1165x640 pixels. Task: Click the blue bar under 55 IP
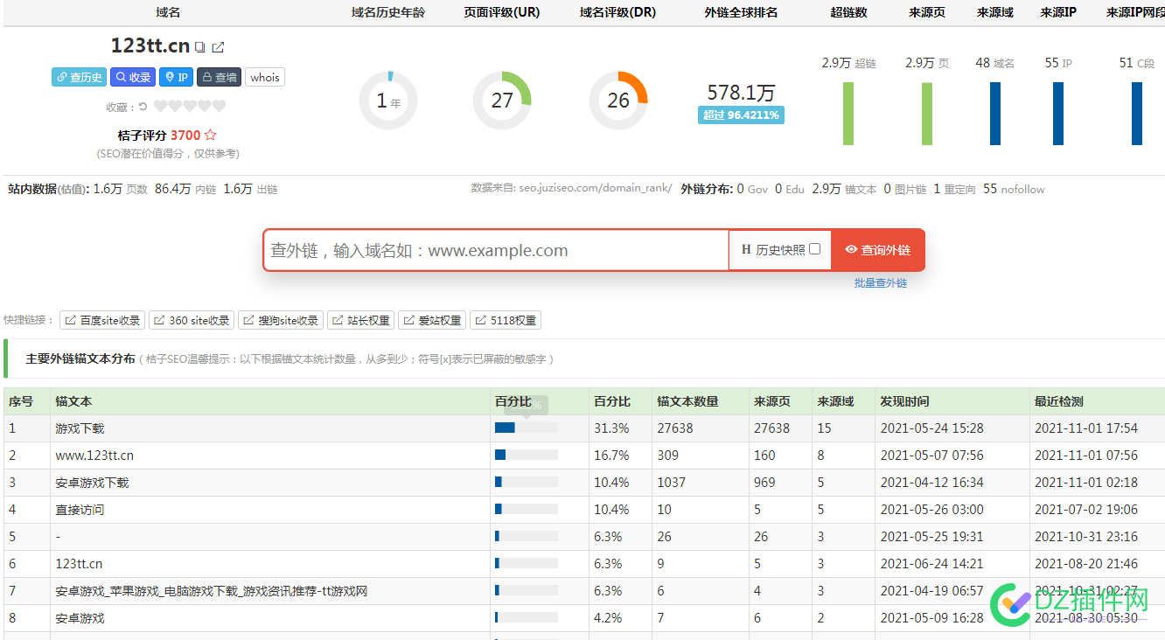(x=1058, y=114)
